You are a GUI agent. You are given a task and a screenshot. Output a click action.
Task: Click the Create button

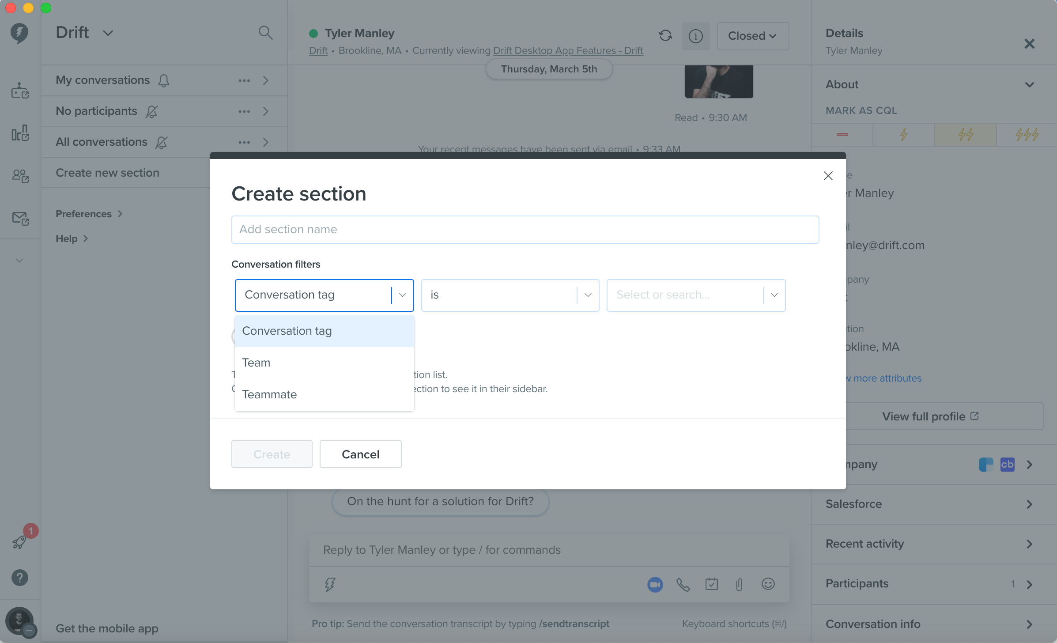click(x=272, y=454)
